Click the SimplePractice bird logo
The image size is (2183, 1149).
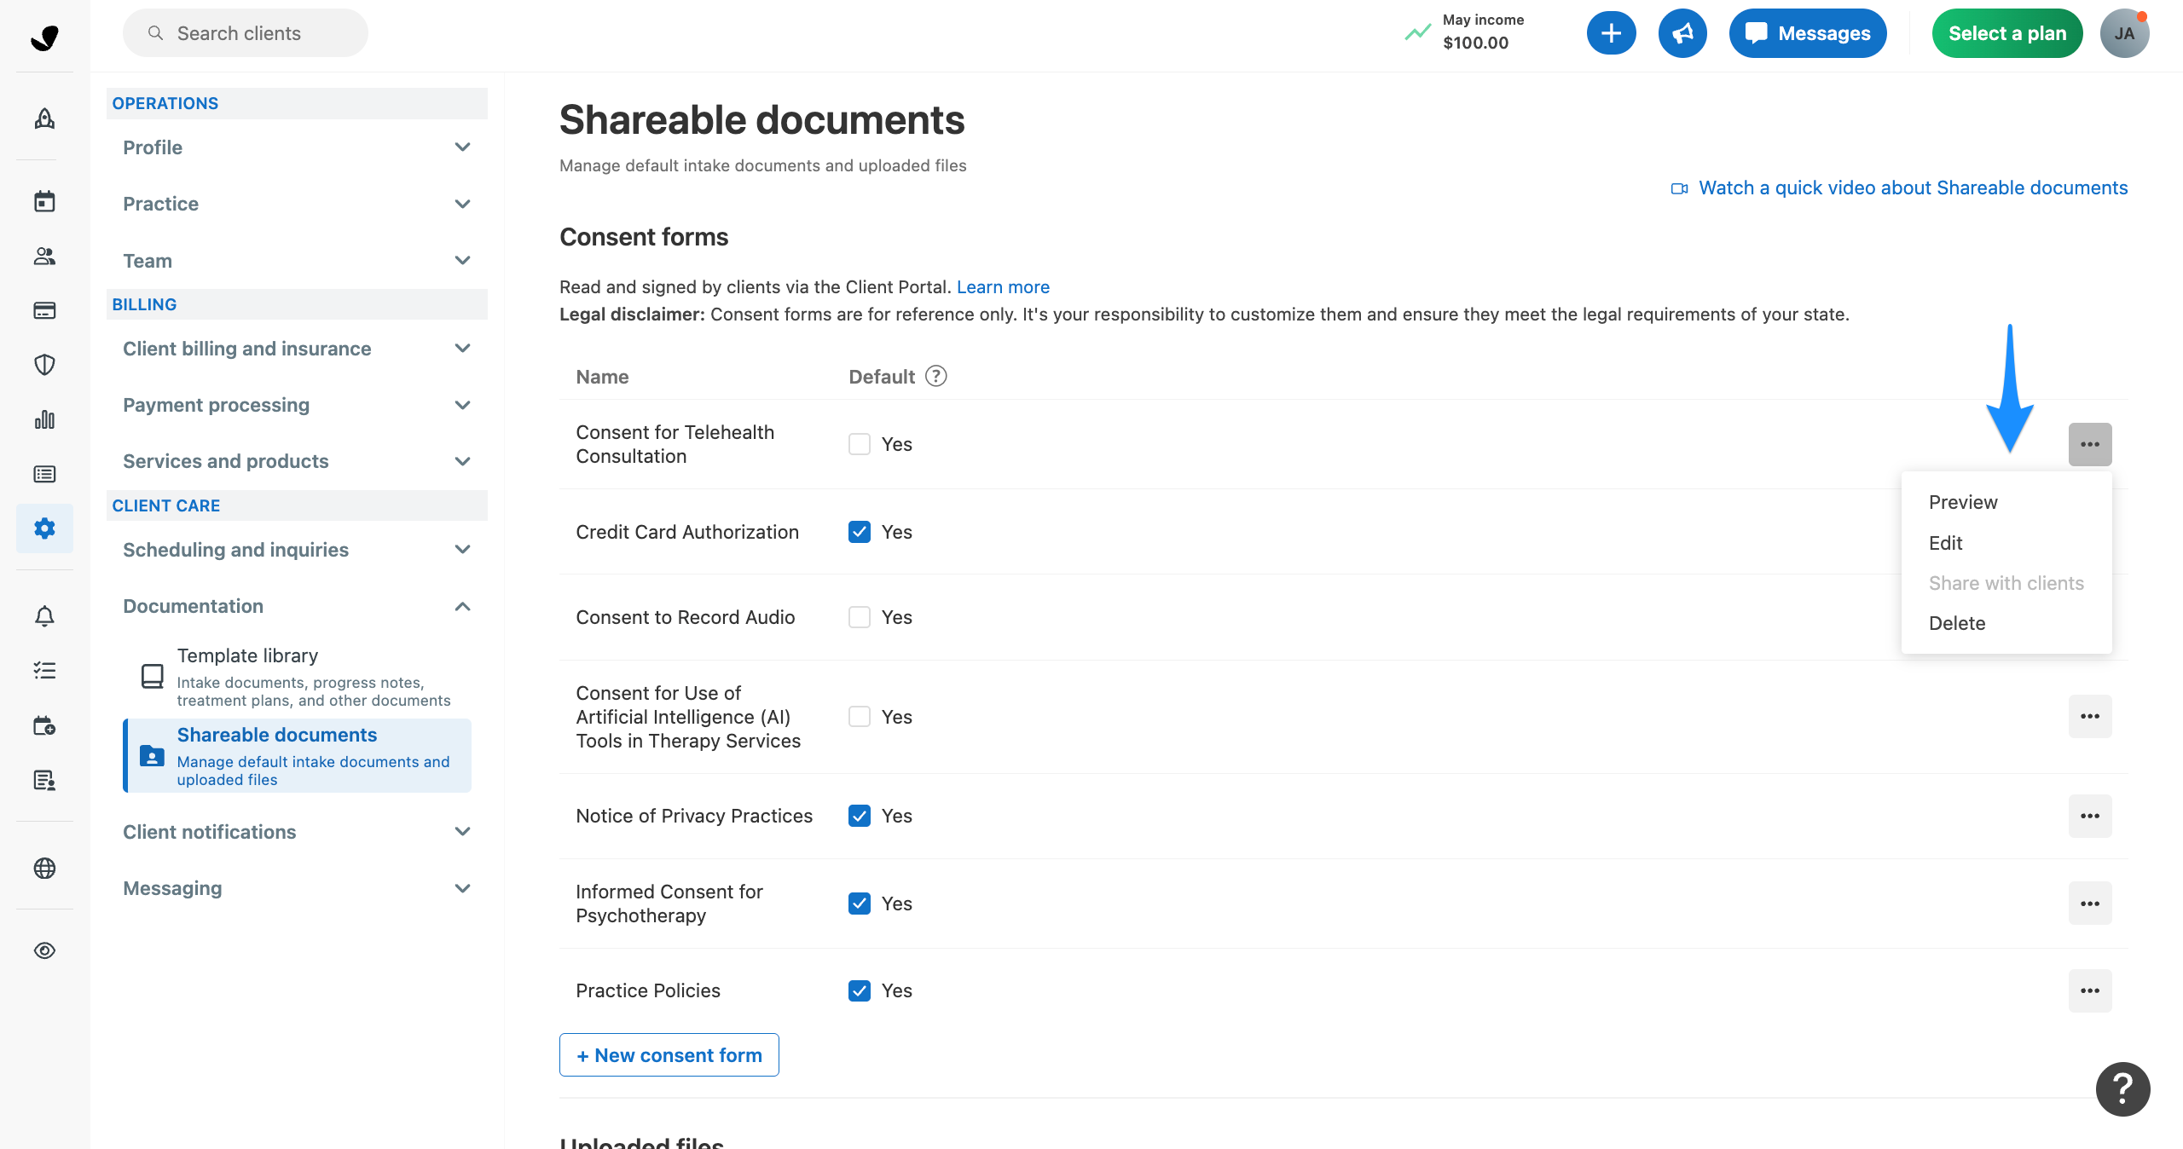(44, 38)
